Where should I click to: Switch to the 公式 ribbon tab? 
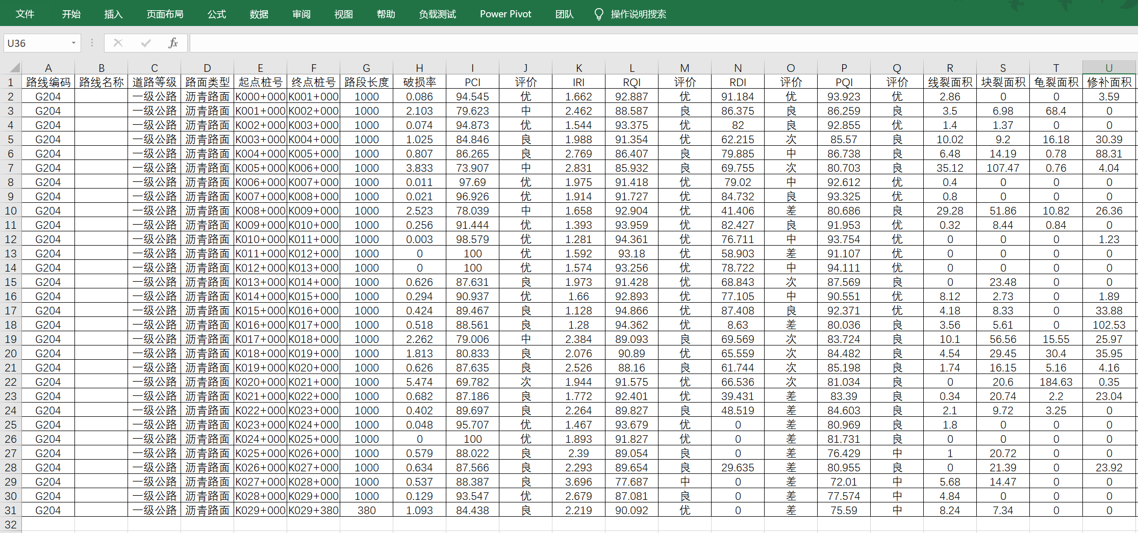[x=217, y=14]
